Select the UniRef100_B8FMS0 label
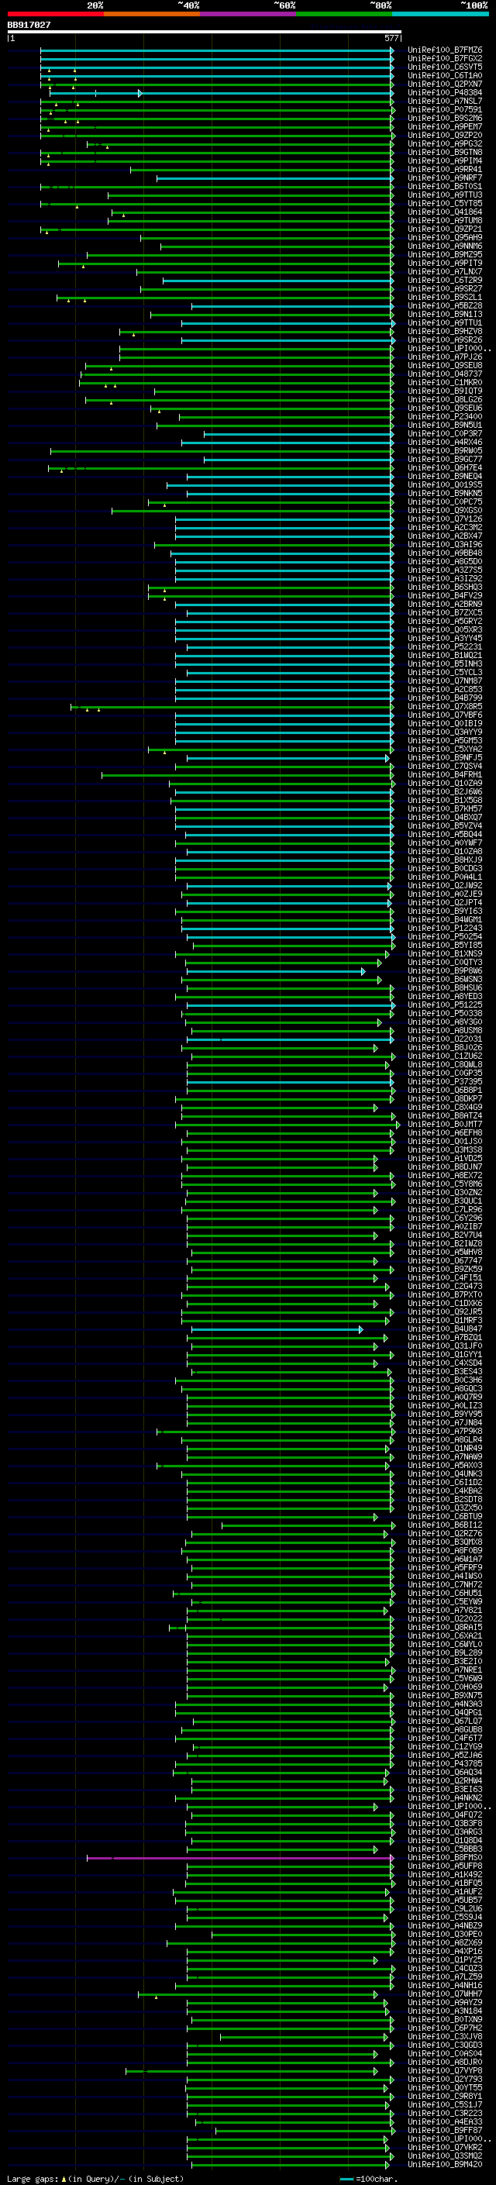This screenshot has width=496, height=2185. tap(445, 1858)
